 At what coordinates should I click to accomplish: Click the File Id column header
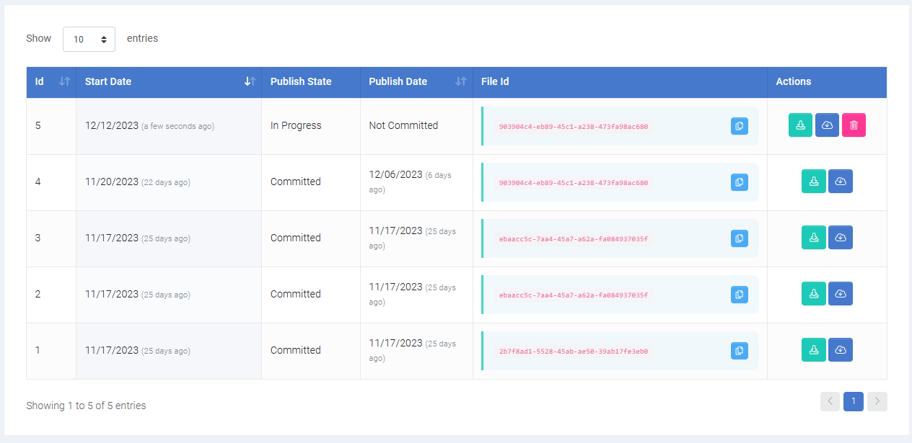pos(619,82)
